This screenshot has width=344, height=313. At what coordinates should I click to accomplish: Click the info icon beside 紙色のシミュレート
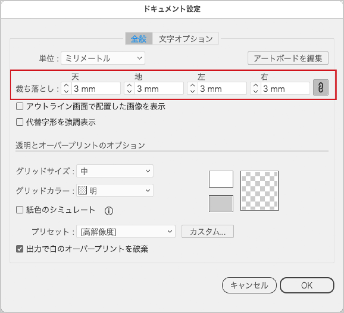pyautogui.click(x=109, y=211)
